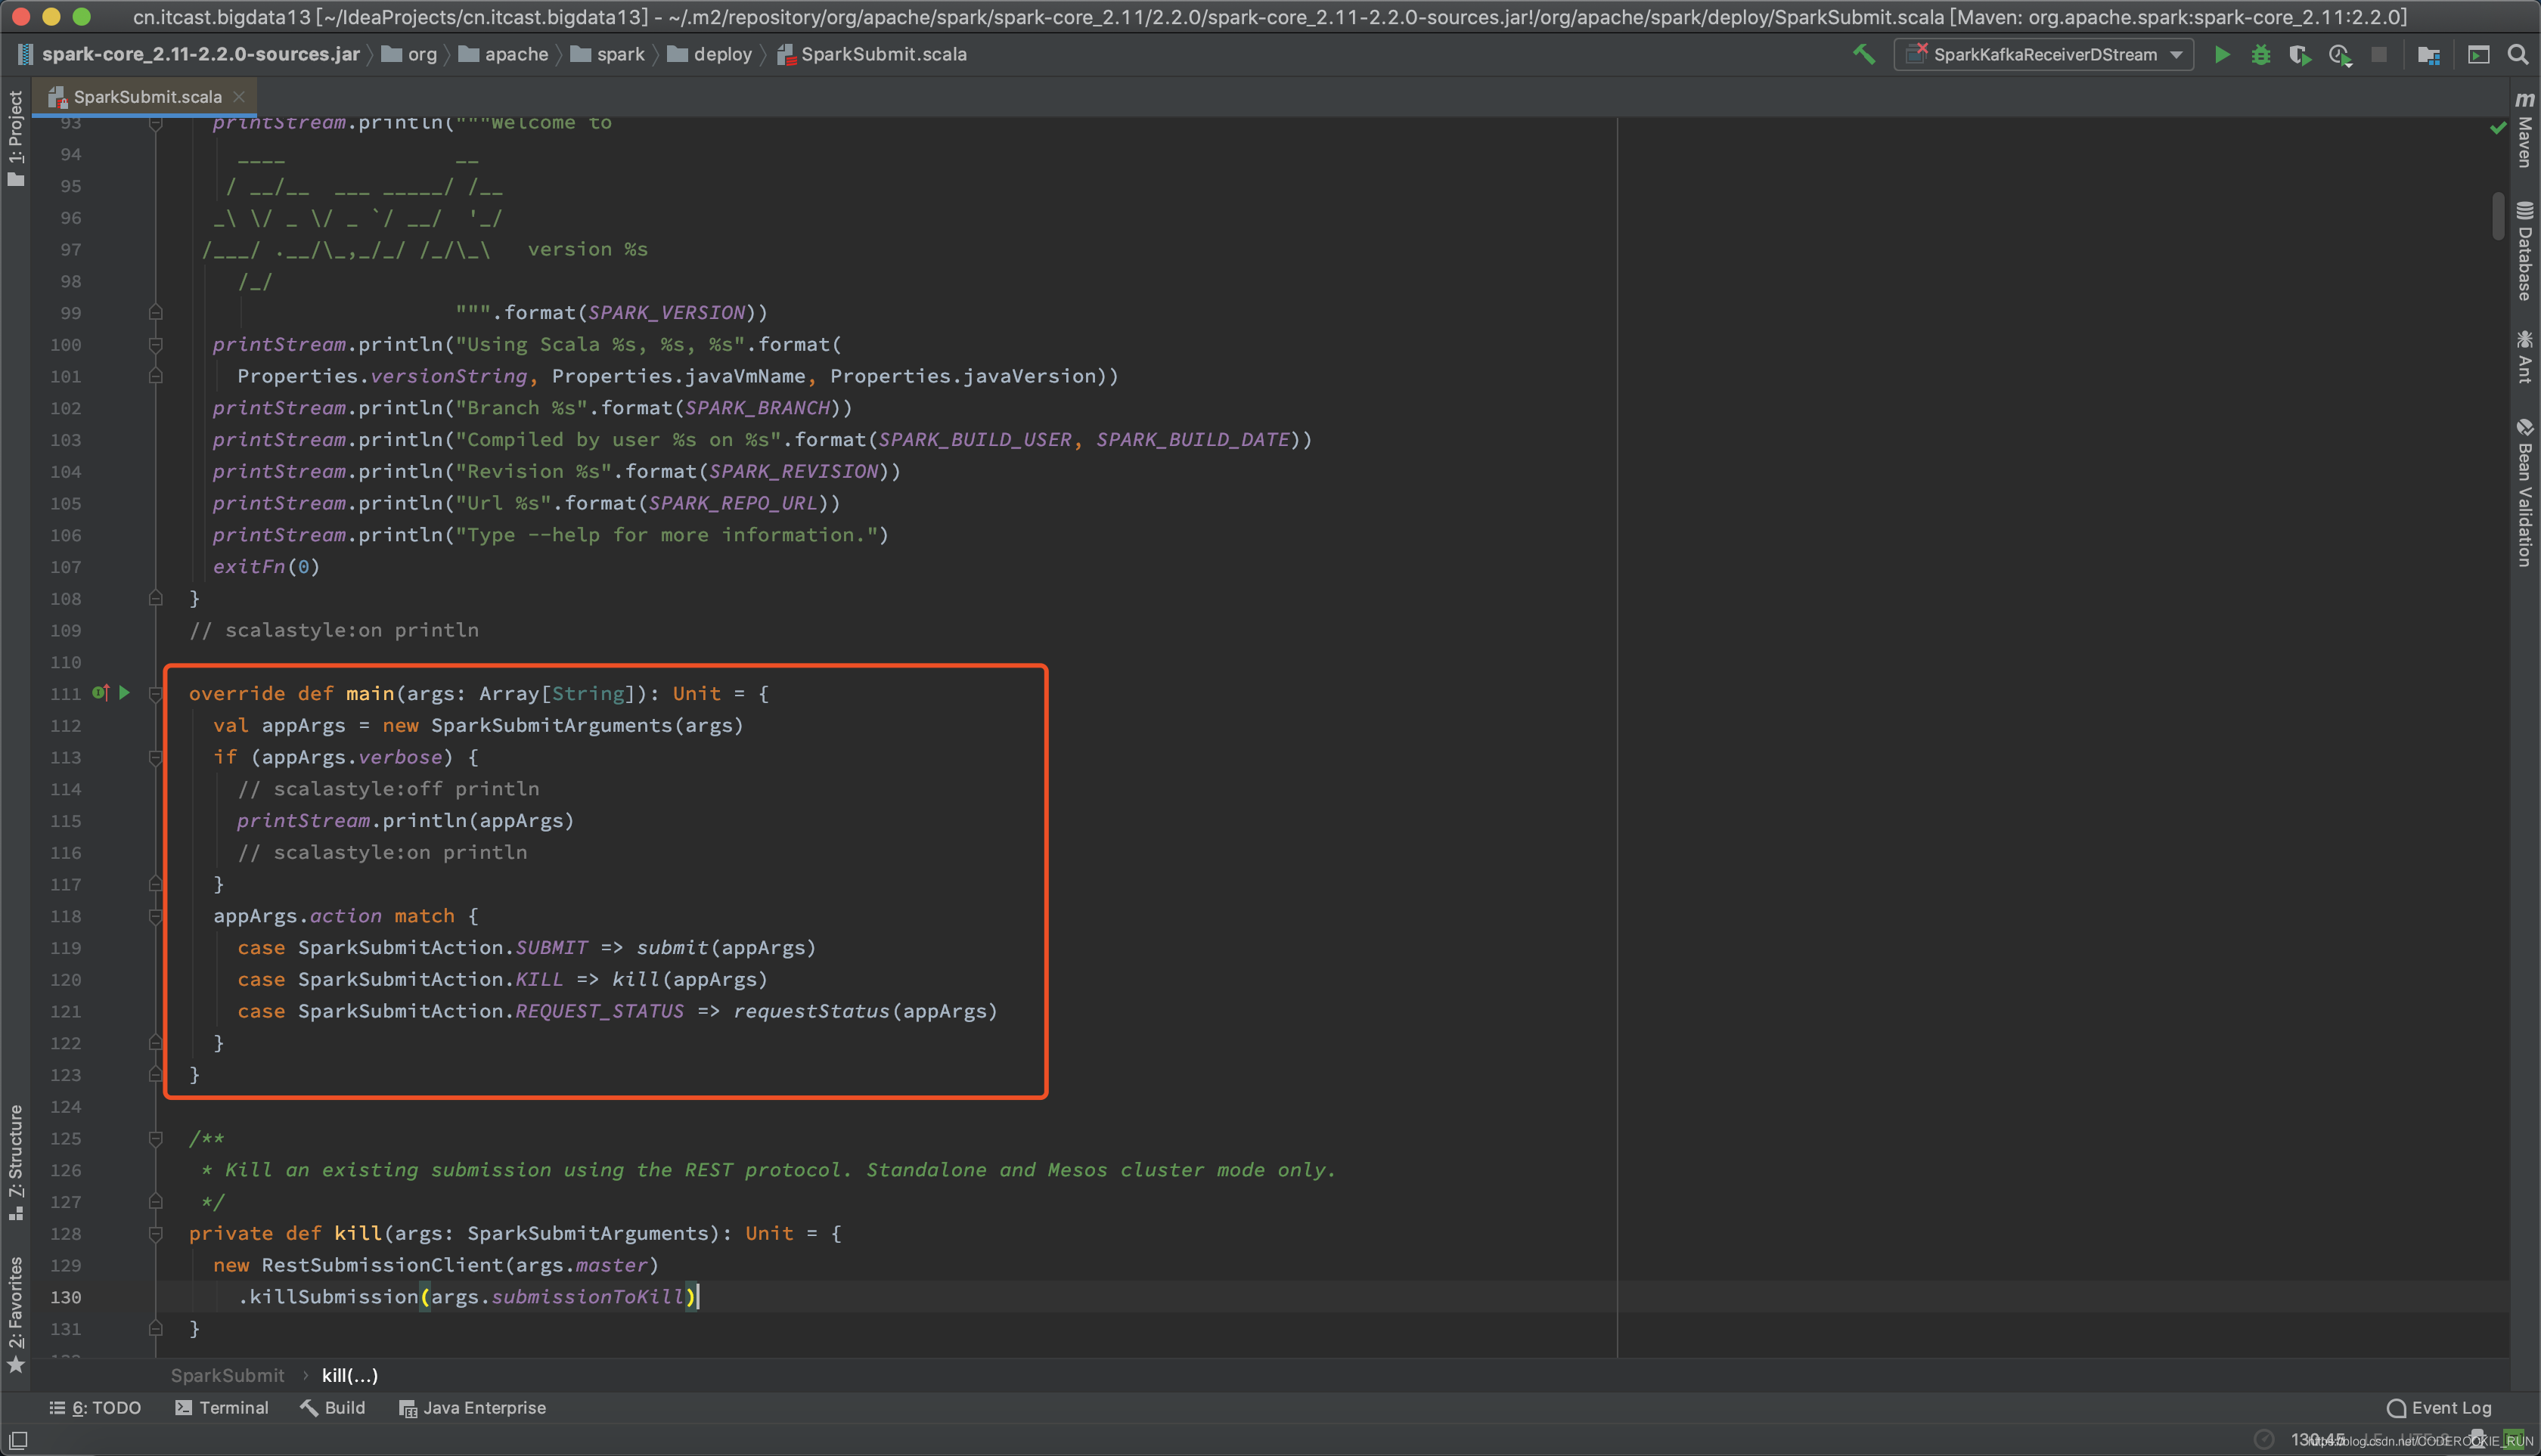Click the cursor position indicator 130:45
The image size is (2541, 1456).
(x=2317, y=1439)
